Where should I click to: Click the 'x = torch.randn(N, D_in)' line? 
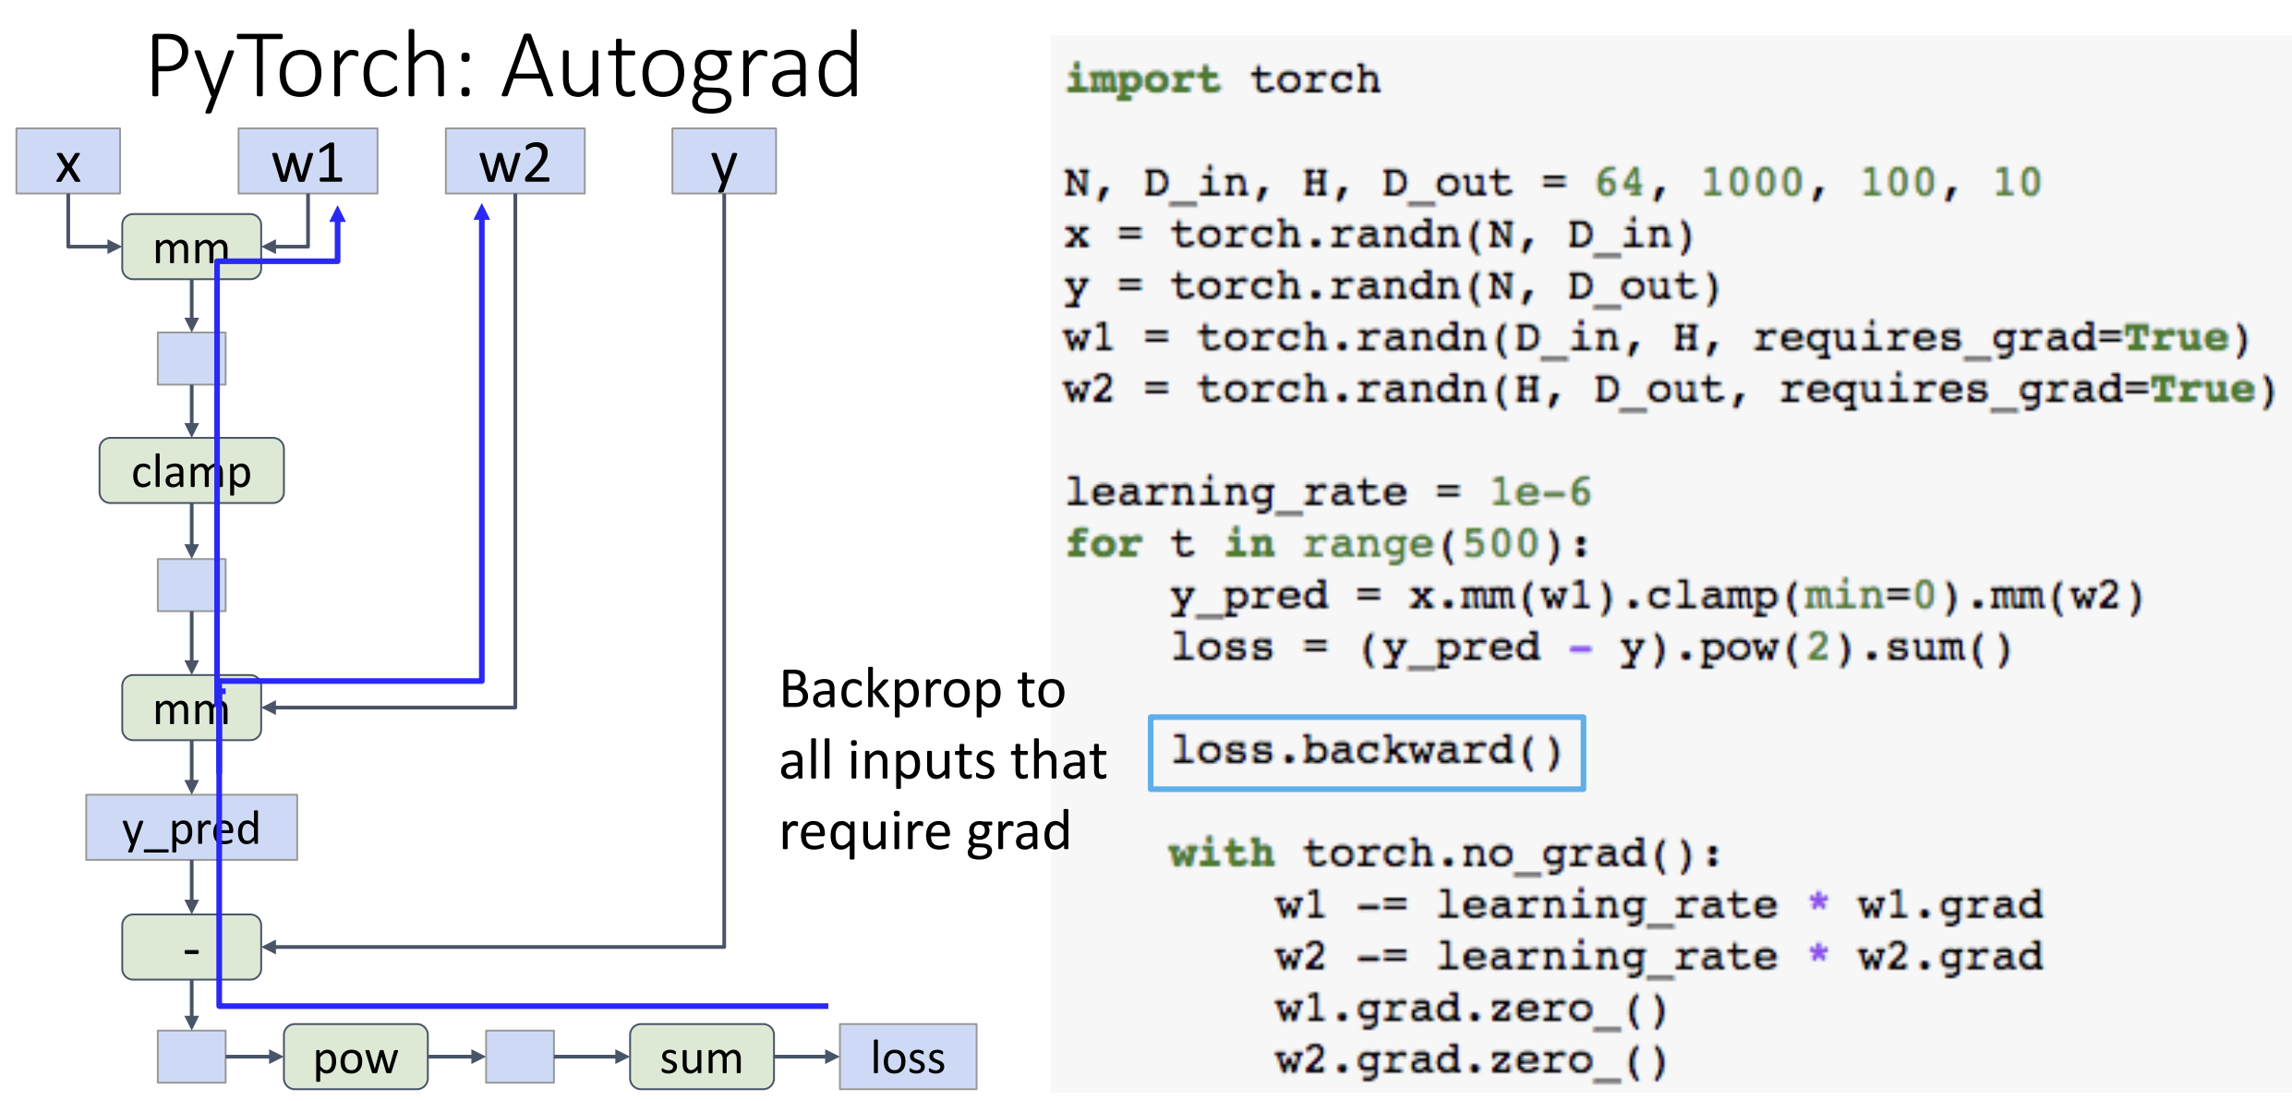[1380, 235]
